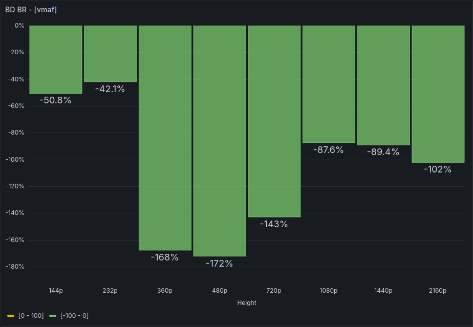Select the 144p bar
This screenshot has width=473, height=327.
point(56,59)
